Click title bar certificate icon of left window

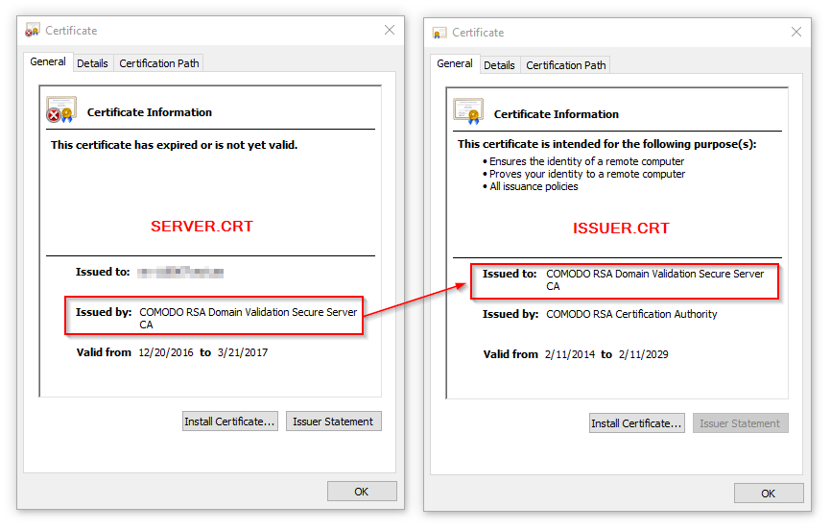[x=33, y=30]
